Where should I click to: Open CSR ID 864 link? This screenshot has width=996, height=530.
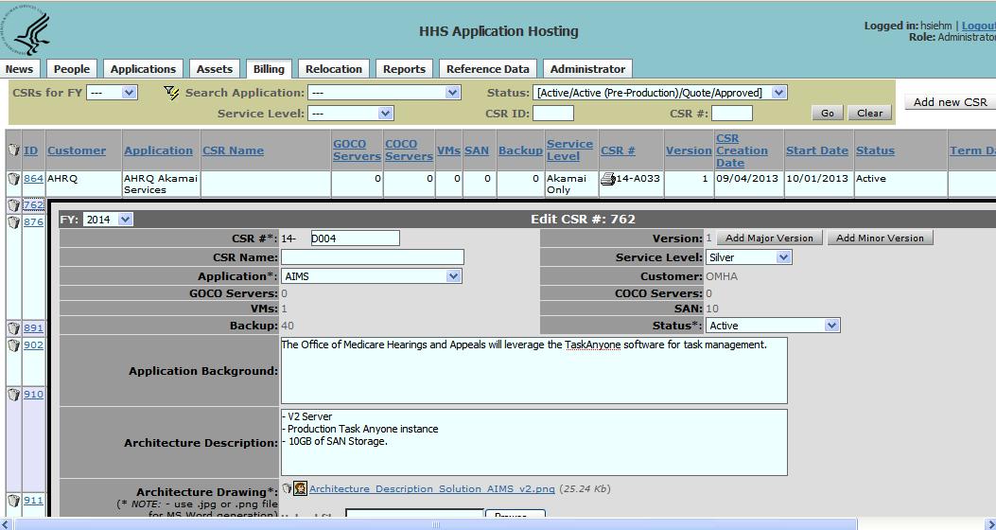pyautogui.click(x=33, y=179)
